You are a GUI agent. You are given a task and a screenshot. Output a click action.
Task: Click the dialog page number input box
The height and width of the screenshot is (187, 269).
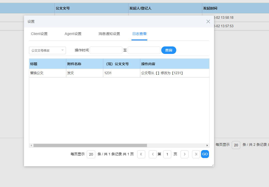167,154
